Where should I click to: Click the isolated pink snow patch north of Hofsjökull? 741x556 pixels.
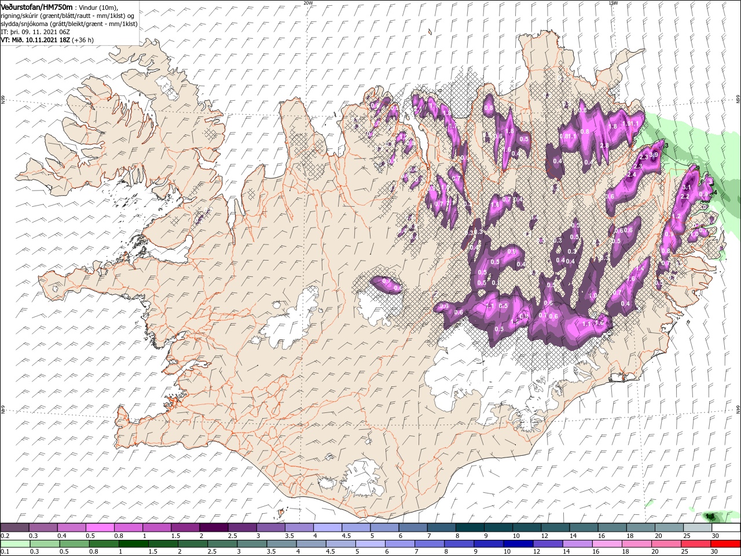[x=386, y=284]
